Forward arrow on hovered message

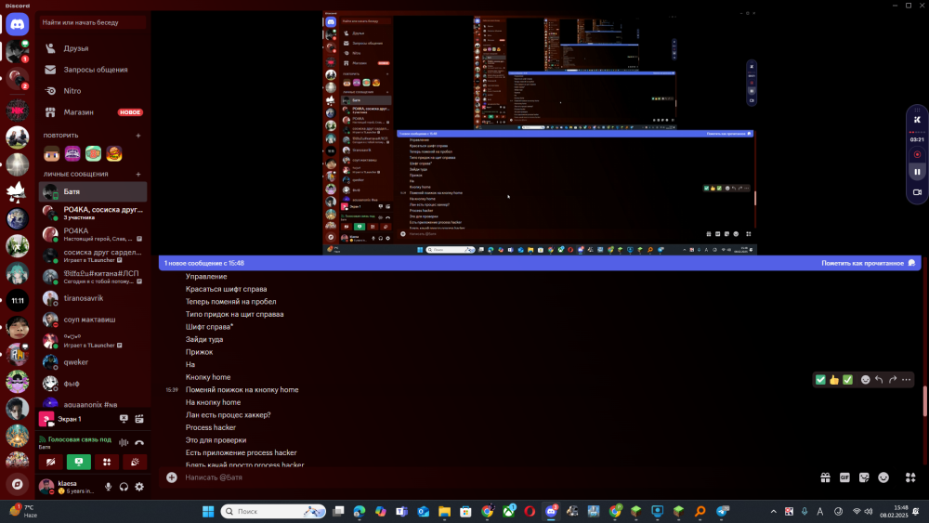click(893, 380)
